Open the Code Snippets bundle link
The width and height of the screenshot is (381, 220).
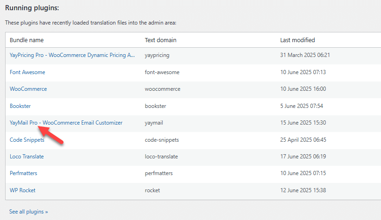pyautogui.click(x=27, y=140)
